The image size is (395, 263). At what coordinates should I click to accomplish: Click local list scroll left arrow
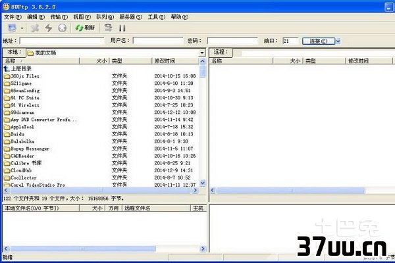point(6,191)
